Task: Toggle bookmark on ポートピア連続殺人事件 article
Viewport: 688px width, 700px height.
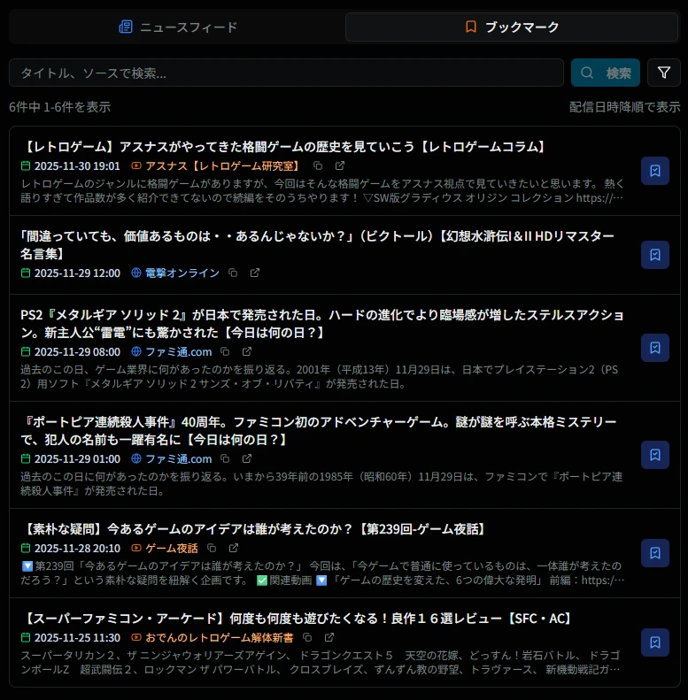Action: pyautogui.click(x=655, y=455)
